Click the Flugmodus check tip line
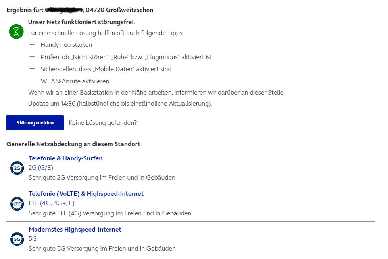This screenshot has width=388, height=259. point(126,57)
